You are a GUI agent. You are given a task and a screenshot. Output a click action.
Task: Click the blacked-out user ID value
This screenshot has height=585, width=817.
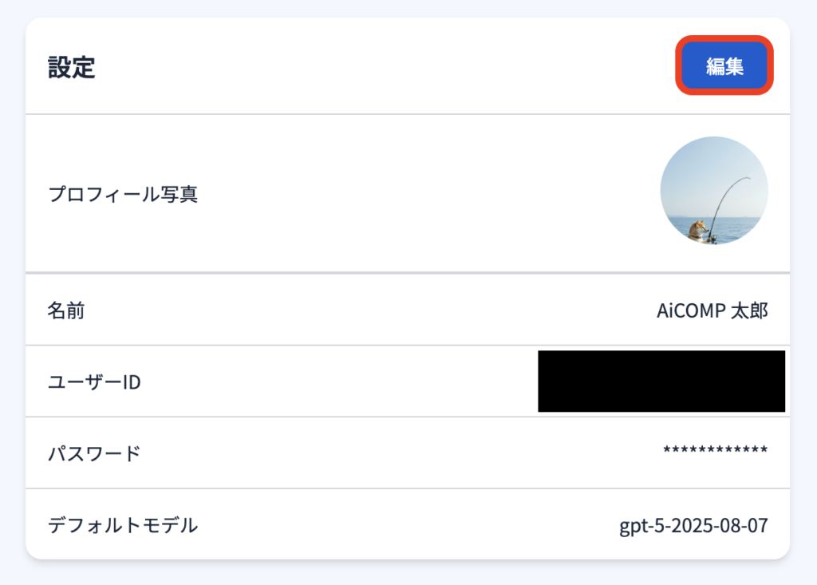click(661, 381)
